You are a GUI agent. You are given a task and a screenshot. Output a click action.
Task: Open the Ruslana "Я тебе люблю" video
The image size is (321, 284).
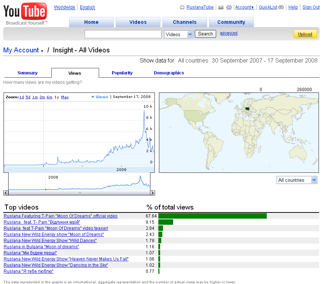click(x=29, y=271)
